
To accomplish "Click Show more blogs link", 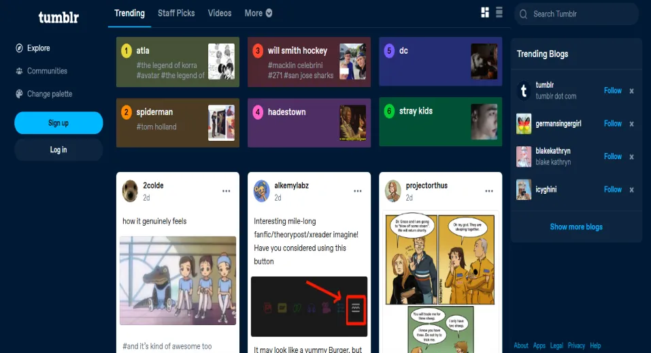I will pyautogui.click(x=576, y=226).
